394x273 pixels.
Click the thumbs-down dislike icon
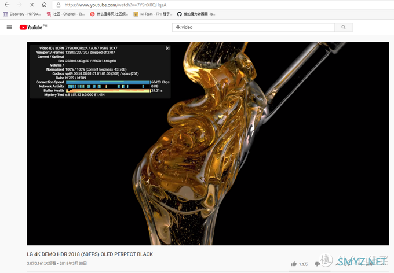tap(317, 264)
